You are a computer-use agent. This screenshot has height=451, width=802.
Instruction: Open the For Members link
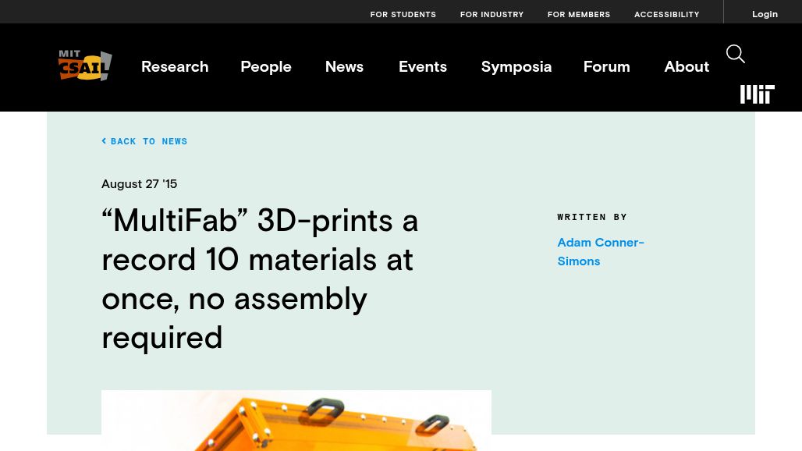pos(578,14)
